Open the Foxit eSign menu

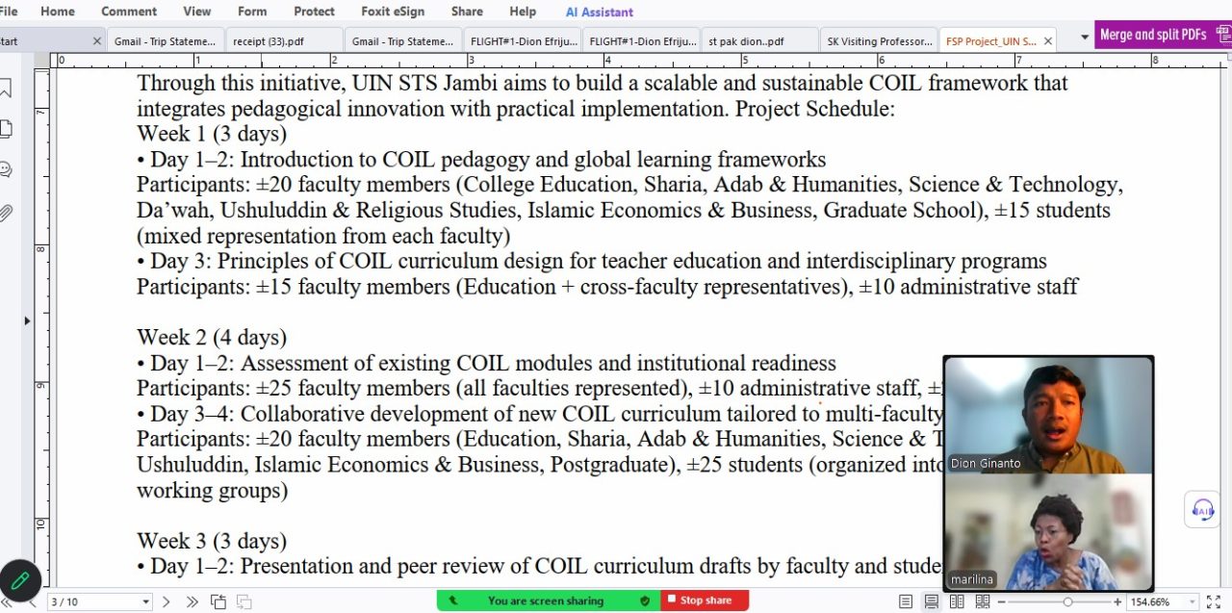point(393,12)
